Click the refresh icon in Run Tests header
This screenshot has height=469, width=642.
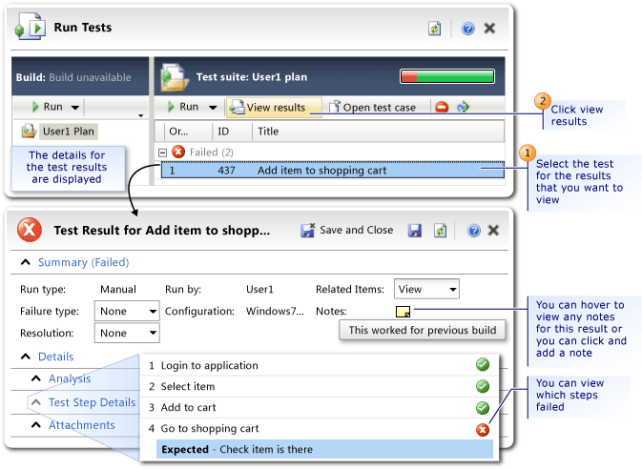(x=435, y=29)
